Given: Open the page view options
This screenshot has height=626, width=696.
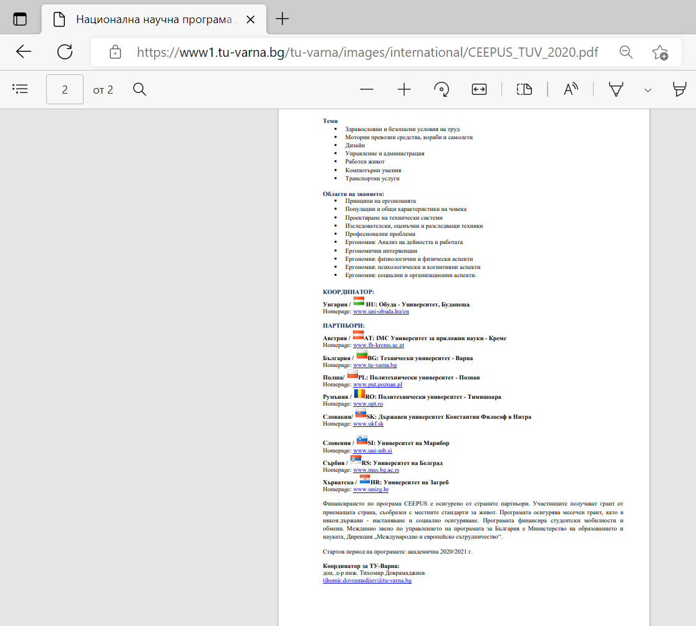Looking at the screenshot, I should 524,90.
